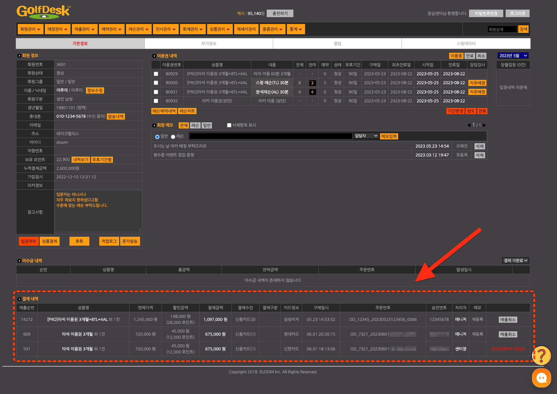
Task: Open the 결제 미완료 filter dropdown
Action: [x=515, y=260]
